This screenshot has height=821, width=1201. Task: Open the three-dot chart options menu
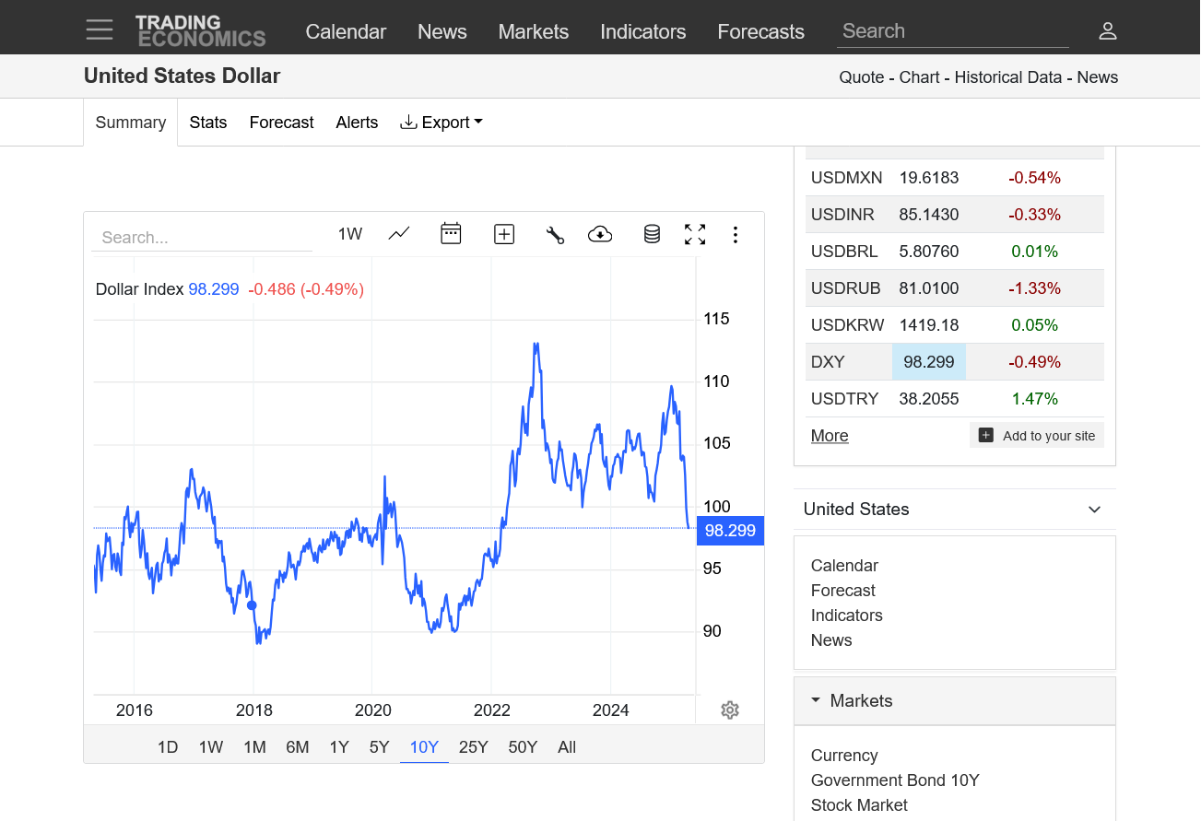735,235
